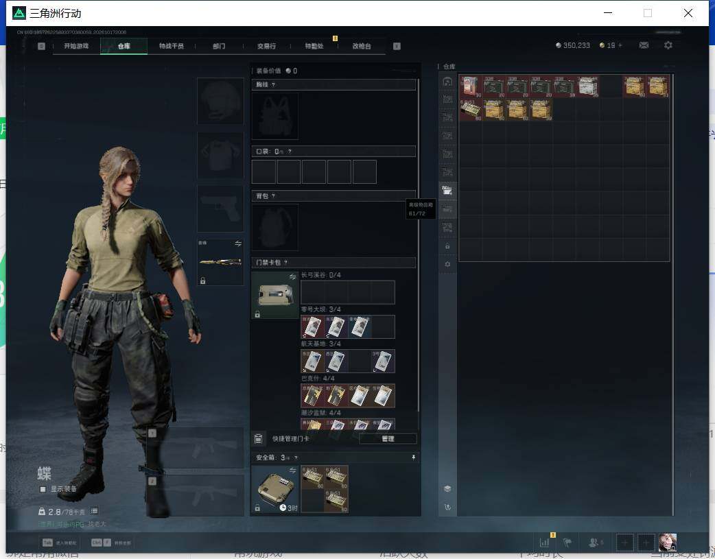
Task: Click the left arrow beside 开始游戏 tab
Action: pyautogui.click(x=41, y=46)
